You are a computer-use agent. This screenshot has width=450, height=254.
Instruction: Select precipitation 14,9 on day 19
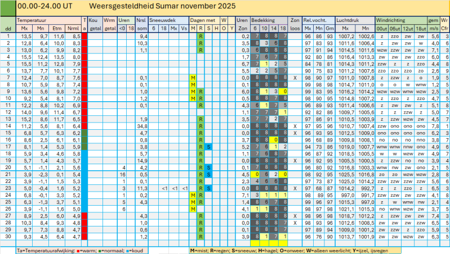[142, 161]
